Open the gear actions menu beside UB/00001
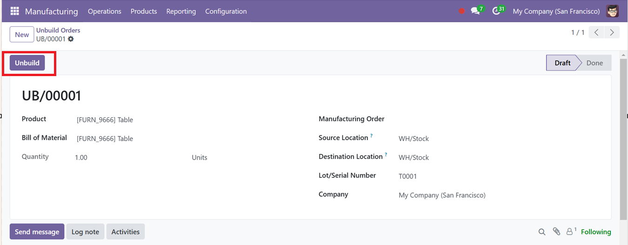Image resolution: width=628 pixels, height=245 pixels. (x=71, y=39)
